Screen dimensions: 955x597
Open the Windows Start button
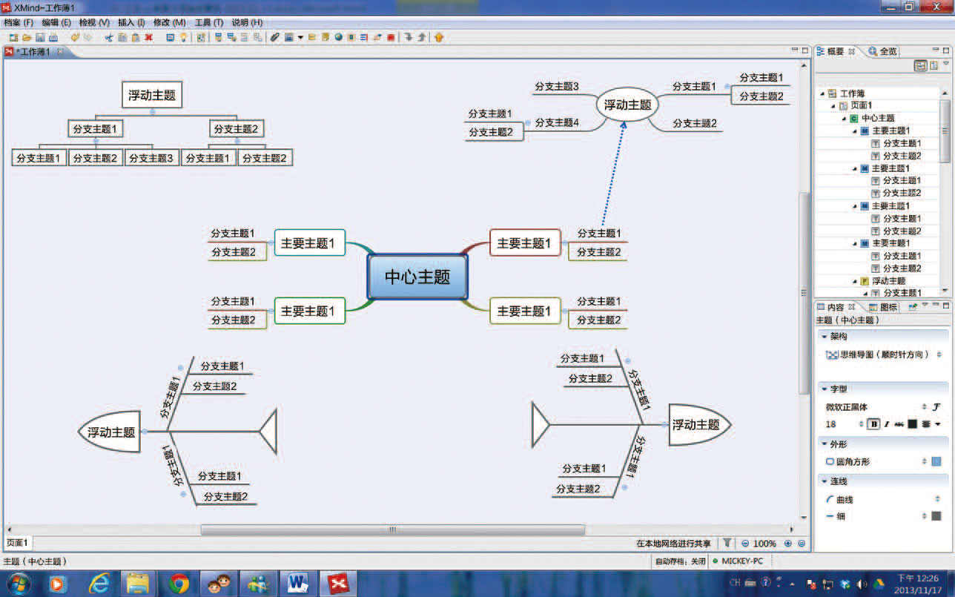coord(17,584)
